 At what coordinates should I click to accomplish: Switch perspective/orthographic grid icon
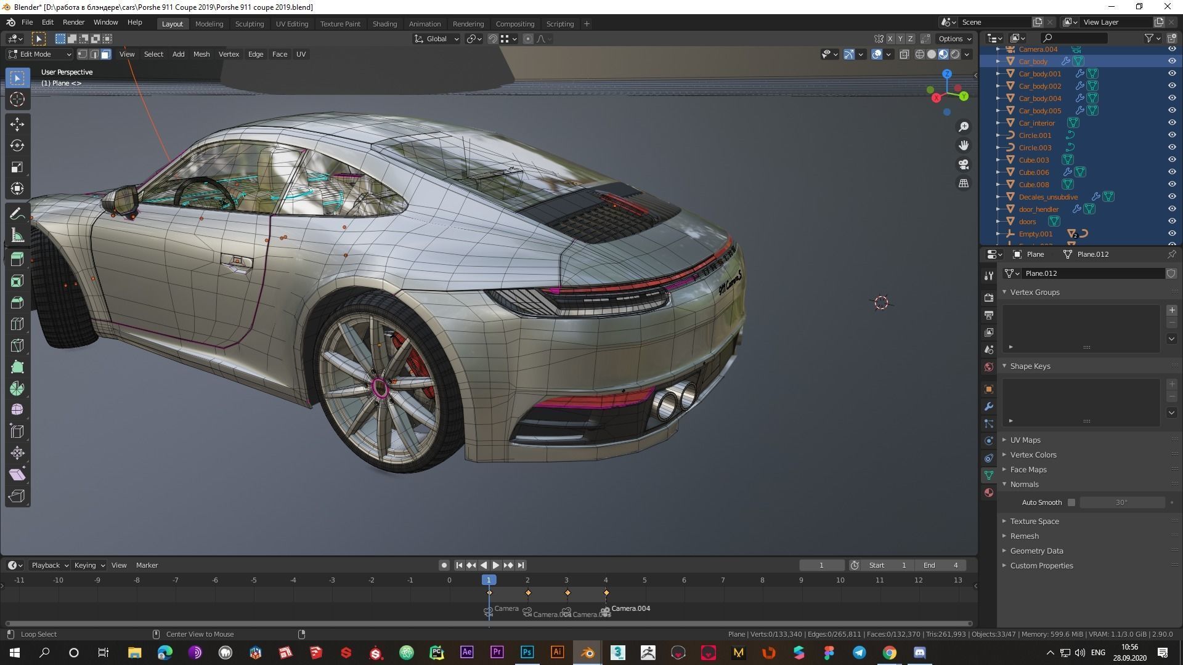click(x=964, y=183)
